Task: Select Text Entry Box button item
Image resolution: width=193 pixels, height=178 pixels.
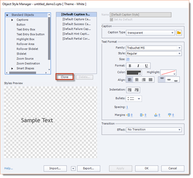Action: tap(31, 34)
